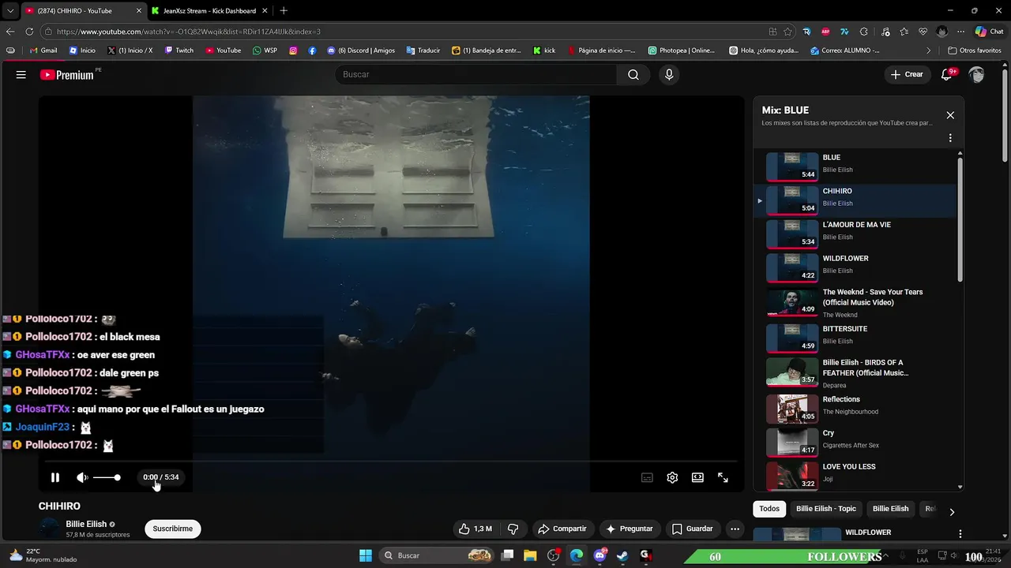Click the search magnifier button
1011x568 pixels.
[x=633, y=75]
